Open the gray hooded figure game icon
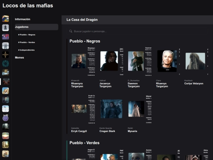 (x=6, y=28)
